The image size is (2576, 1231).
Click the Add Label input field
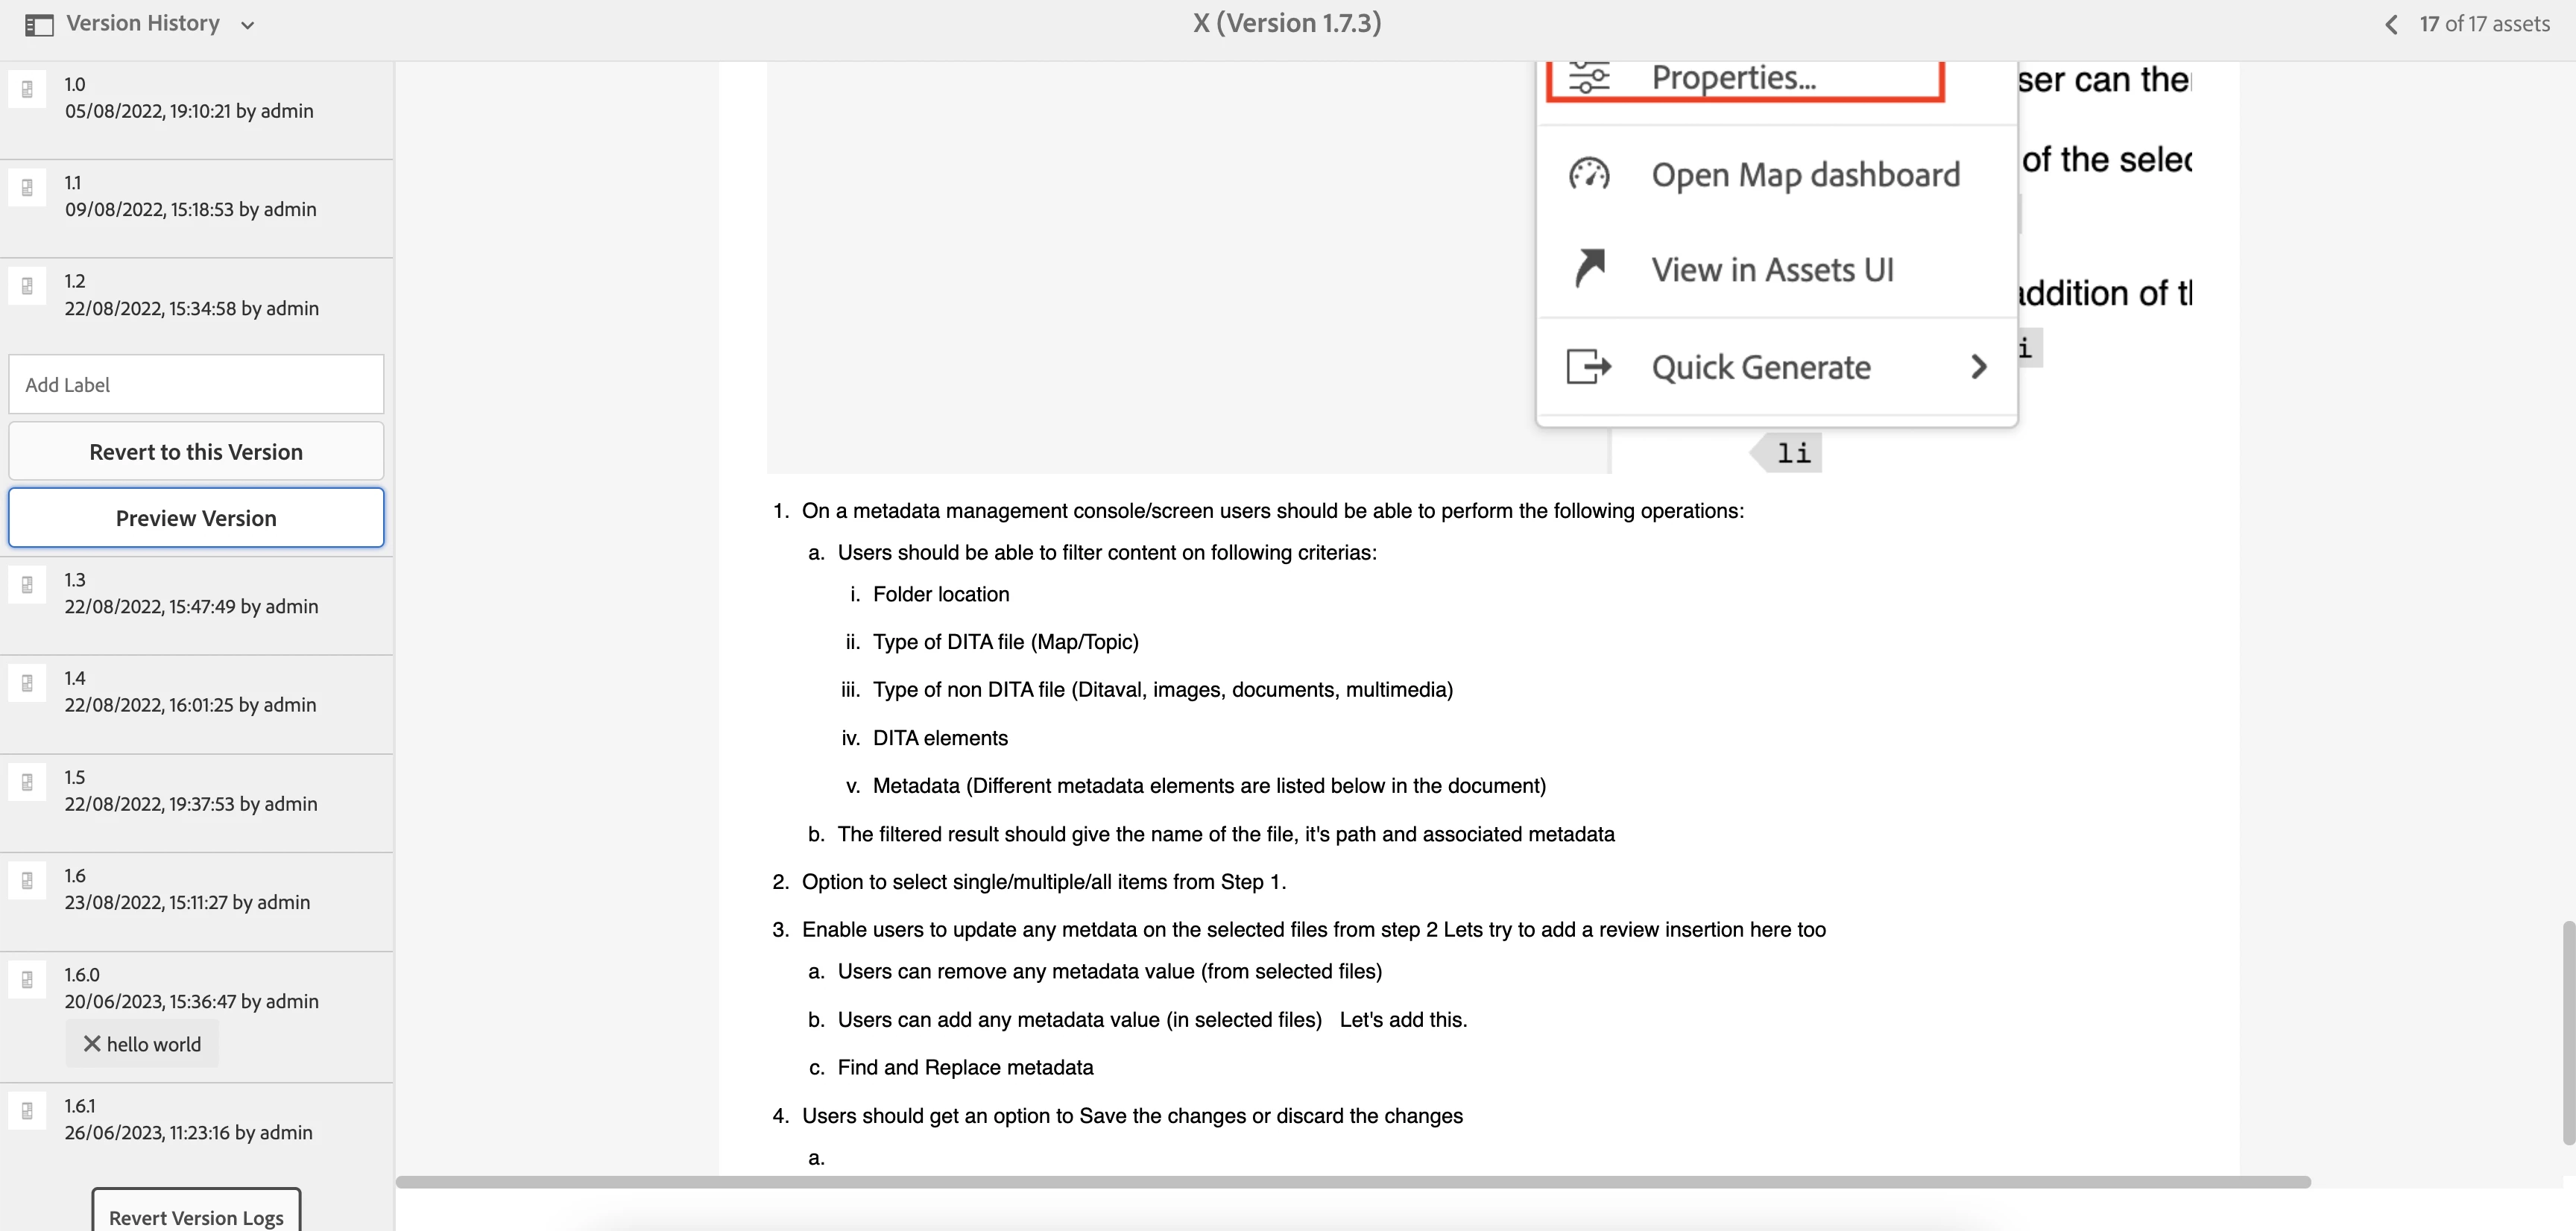pos(196,385)
